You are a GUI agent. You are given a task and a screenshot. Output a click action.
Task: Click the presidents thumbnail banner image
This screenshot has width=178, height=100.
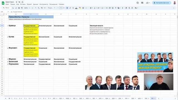(155, 62)
